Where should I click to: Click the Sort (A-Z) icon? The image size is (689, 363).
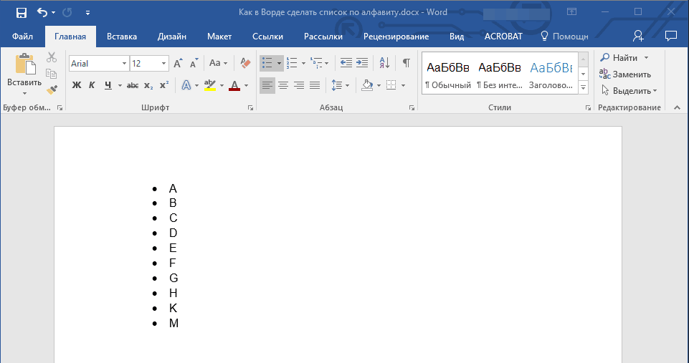(x=384, y=63)
